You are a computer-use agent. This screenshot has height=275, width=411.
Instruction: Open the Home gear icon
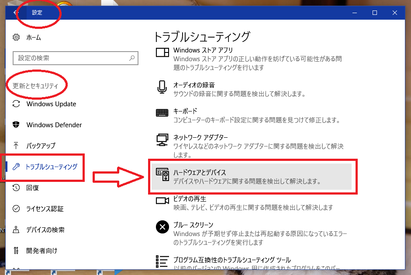[16, 37]
